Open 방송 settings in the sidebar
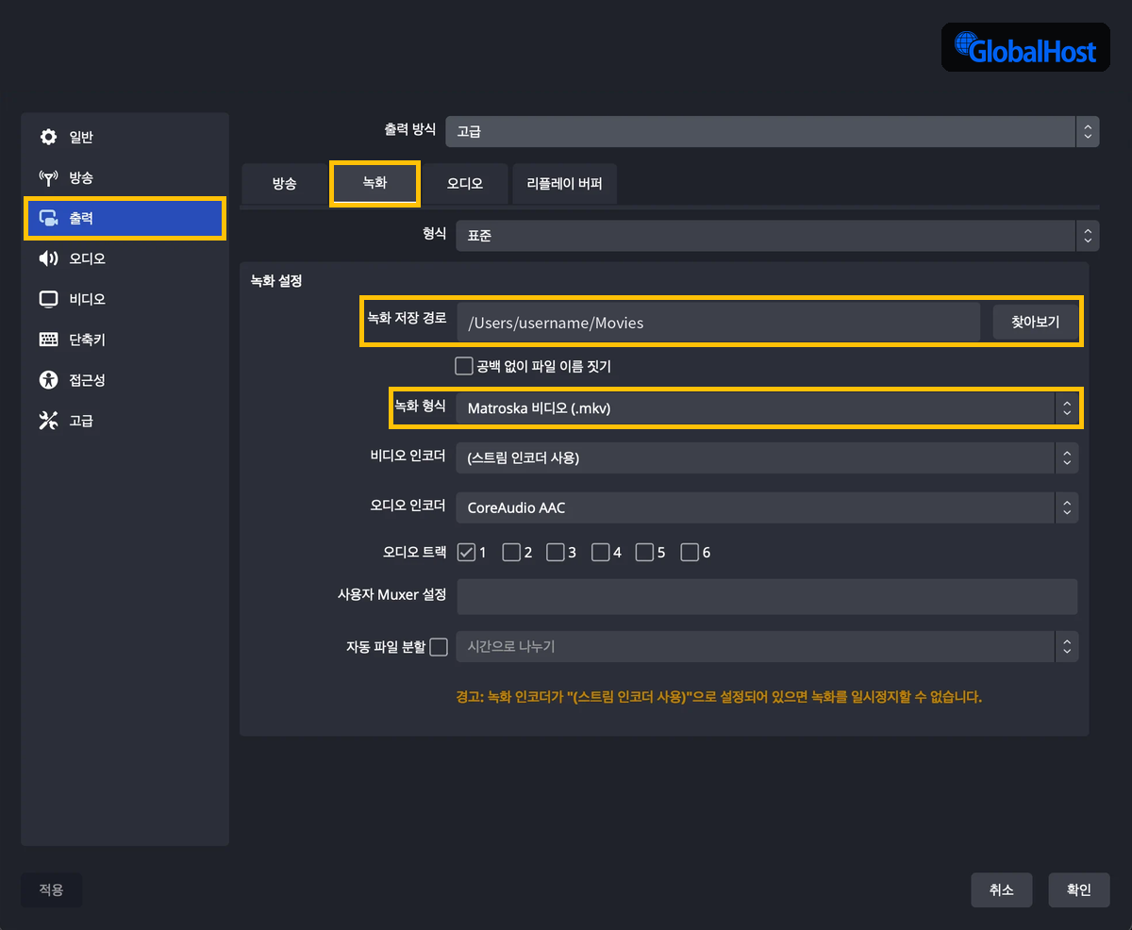 [125, 177]
